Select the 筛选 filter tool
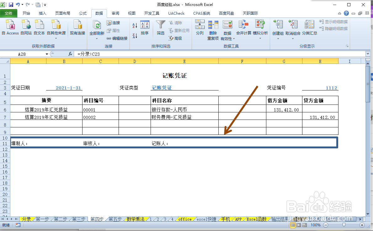Screen dimensions: 373x231 tap(160, 28)
